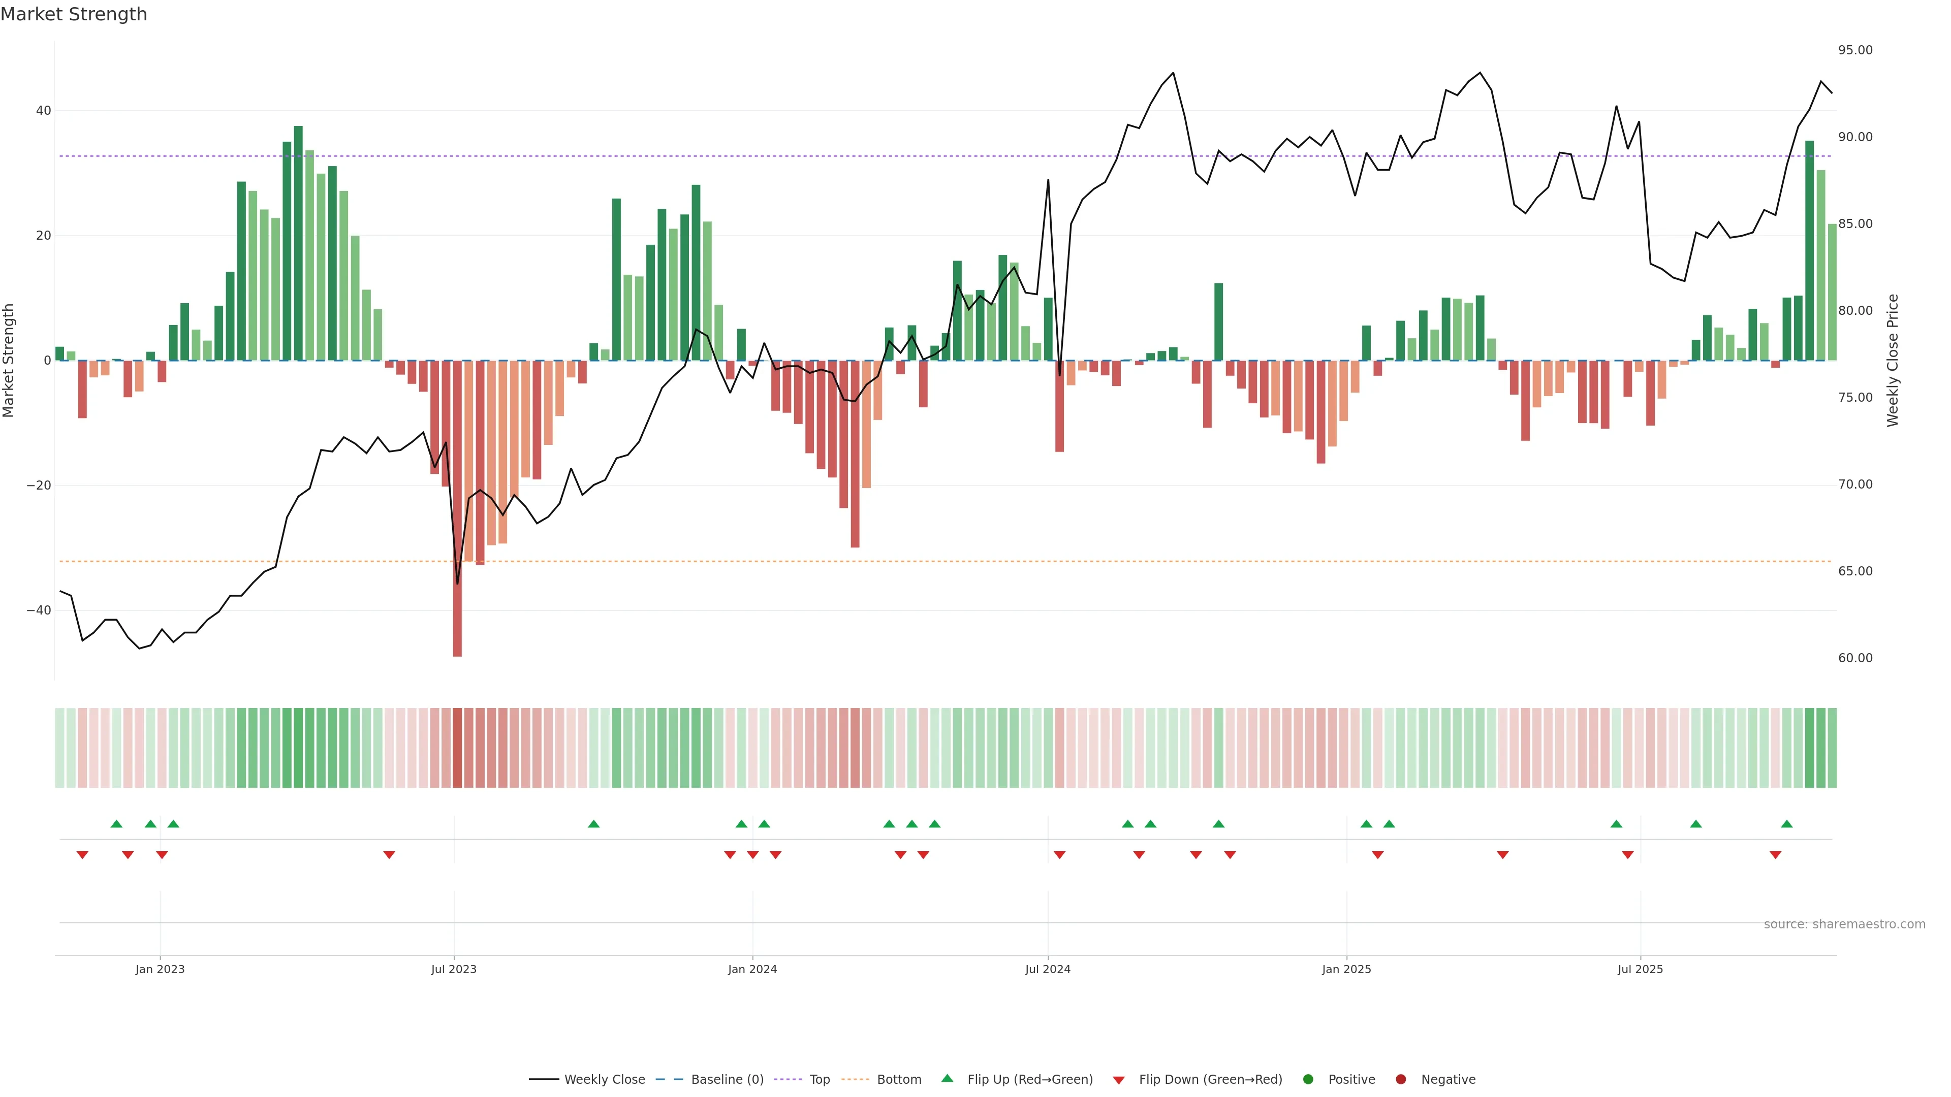This screenshot has width=1951, height=1097.
Task: Click the green Positive circle in legend
Action: tap(1307, 1080)
